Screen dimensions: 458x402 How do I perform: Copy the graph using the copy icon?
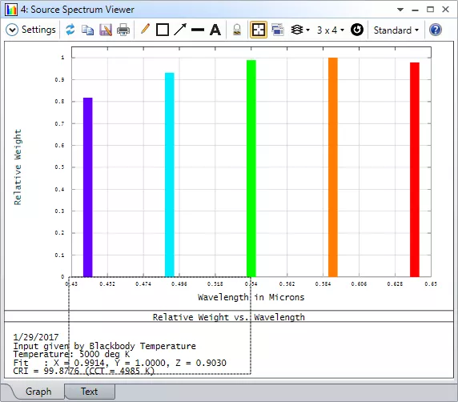point(87,30)
